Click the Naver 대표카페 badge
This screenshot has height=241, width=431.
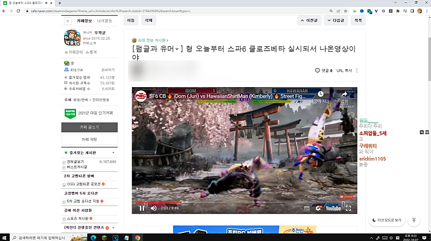click(70, 113)
